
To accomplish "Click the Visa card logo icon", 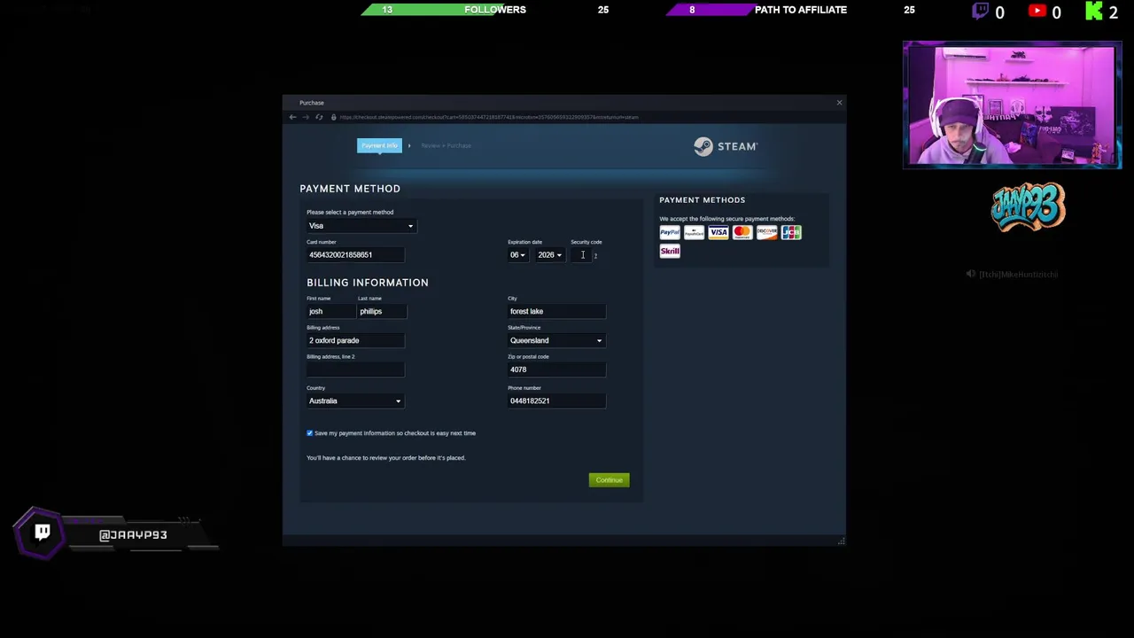I will click(718, 232).
